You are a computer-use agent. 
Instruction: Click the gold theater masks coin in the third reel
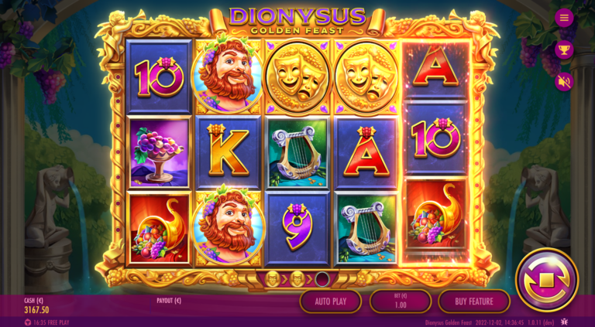[x=297, y=77]
